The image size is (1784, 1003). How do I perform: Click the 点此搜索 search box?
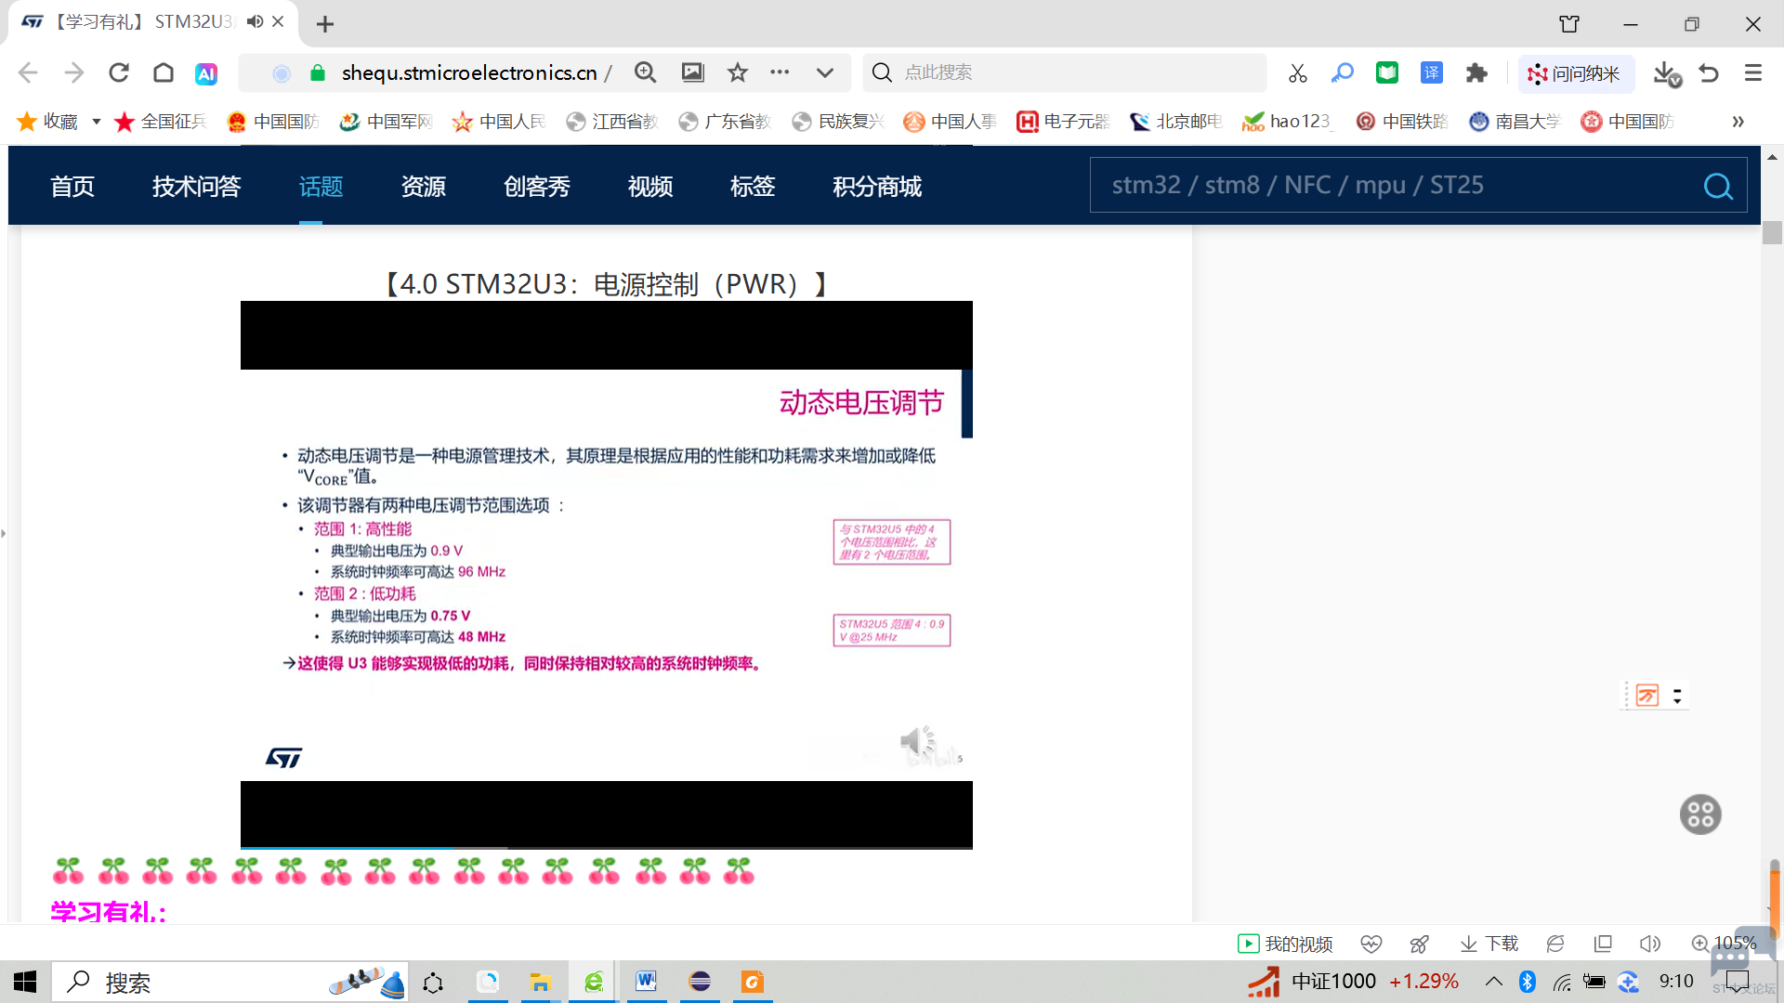coord(1065,72)
